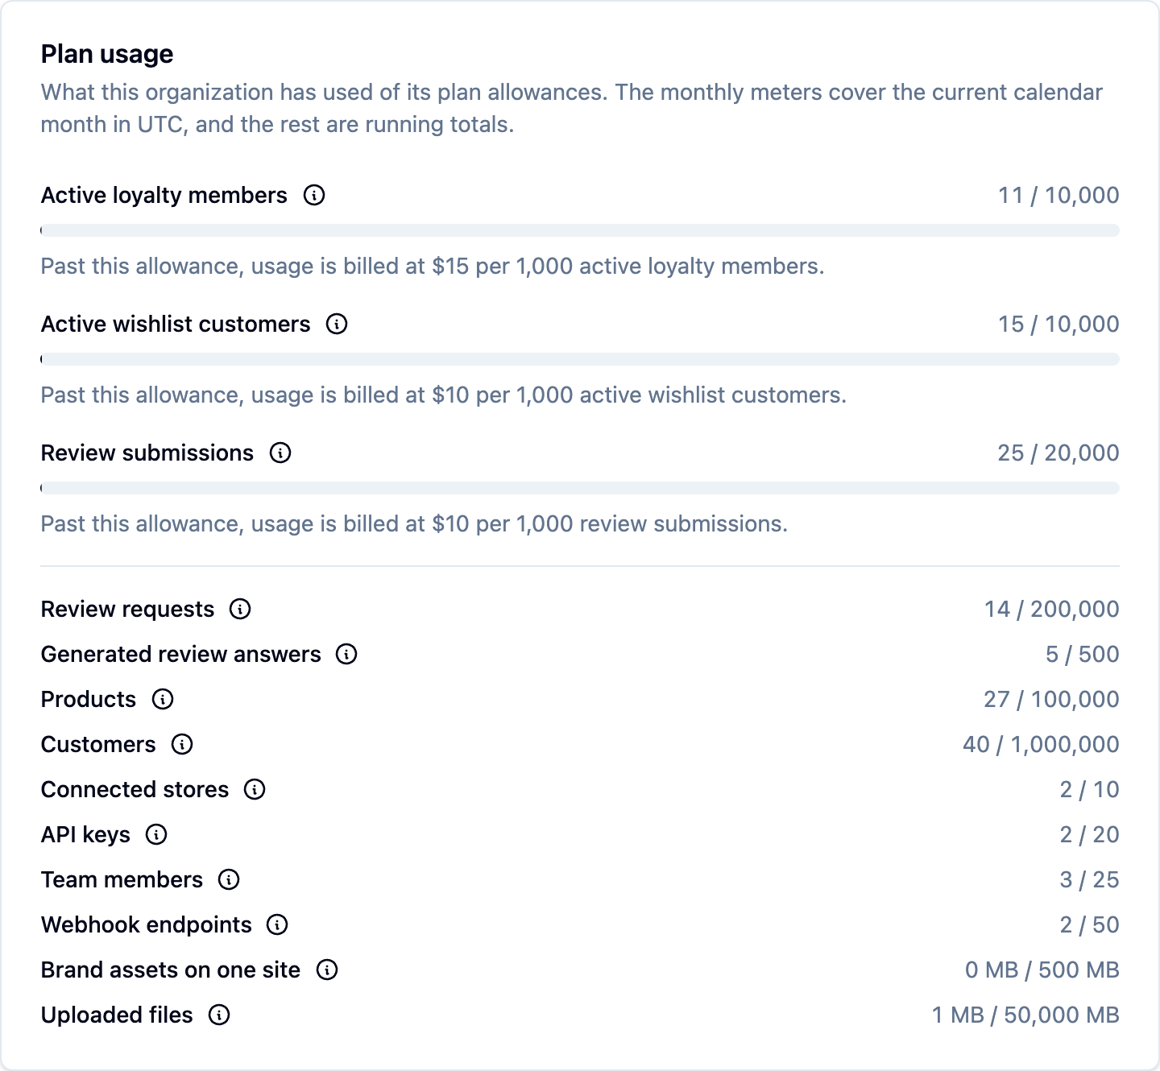Viewport: 1160px width, 1071px height.
Task: Click info icon next to Webhook endpoints
Action: [277, 924]
